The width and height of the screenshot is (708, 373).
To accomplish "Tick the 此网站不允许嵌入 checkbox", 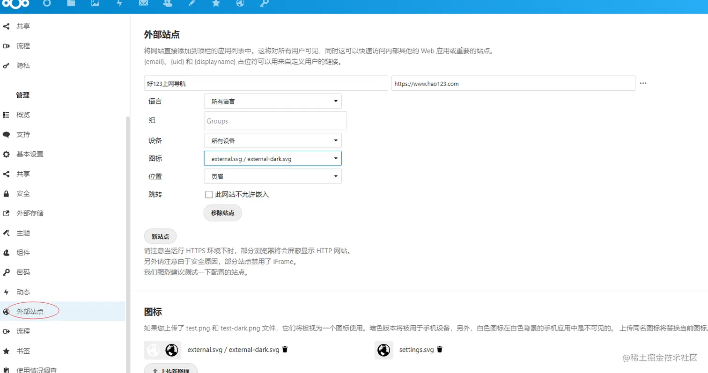I will pyautogui.click(x=209, y=194).
